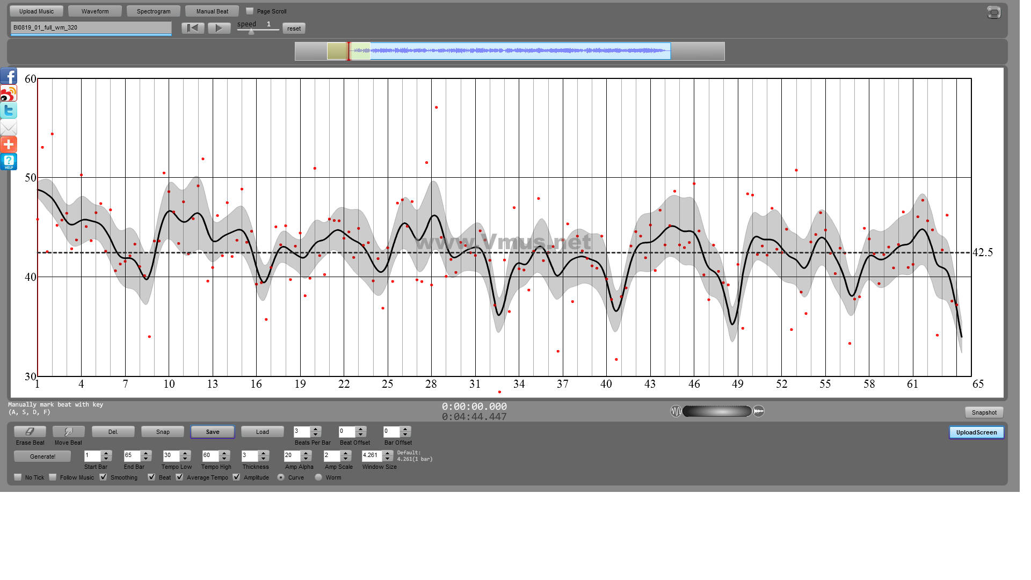
Task: Click the Generate! button
Action: [42, 456]
